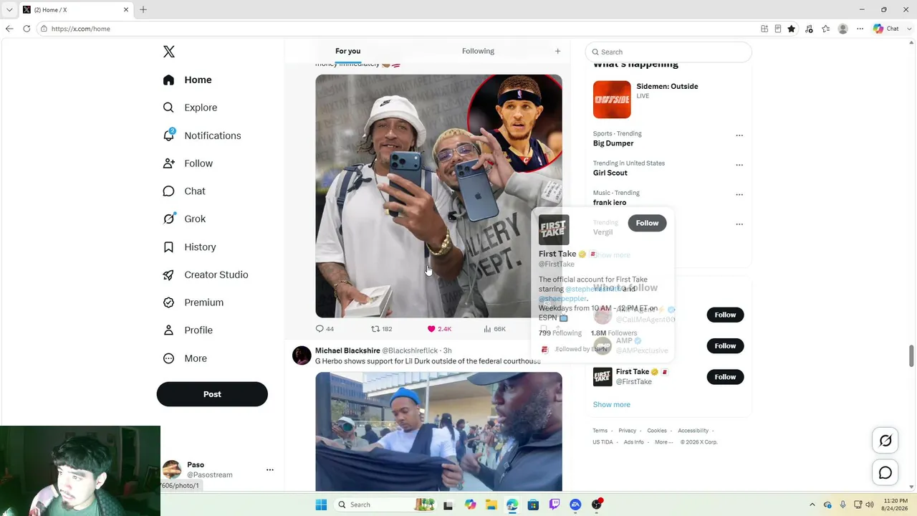The height and width of the screenshot is (516, 917).
Task: Open browser Settings and more menu
Action: 860,29
